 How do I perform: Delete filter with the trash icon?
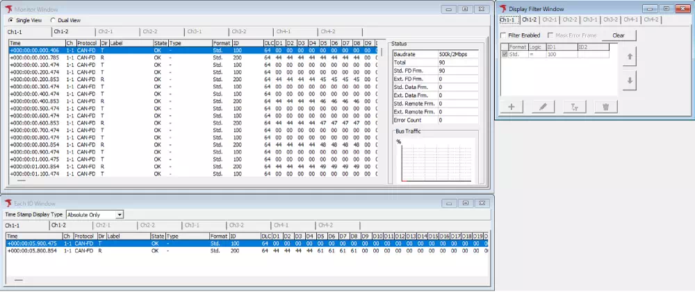605,107
